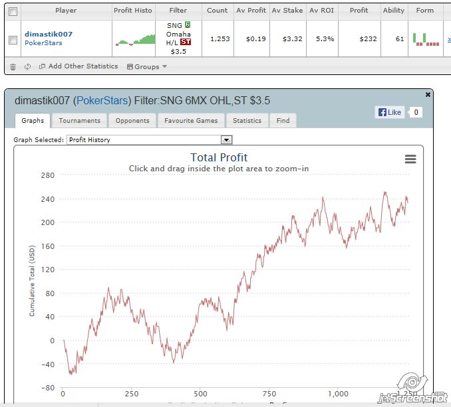Viewport: 451px width, 407px height.
Task: Sort by the Av Stake column header
Action: [287, 11]
